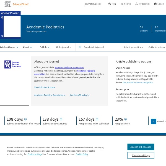Click info icon beside 138 days

point(61,119)
